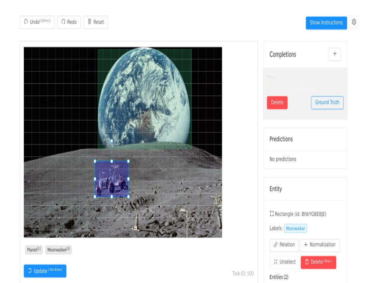Click the Entities (2) heading

pyautogui.click(x=279, y=277)
